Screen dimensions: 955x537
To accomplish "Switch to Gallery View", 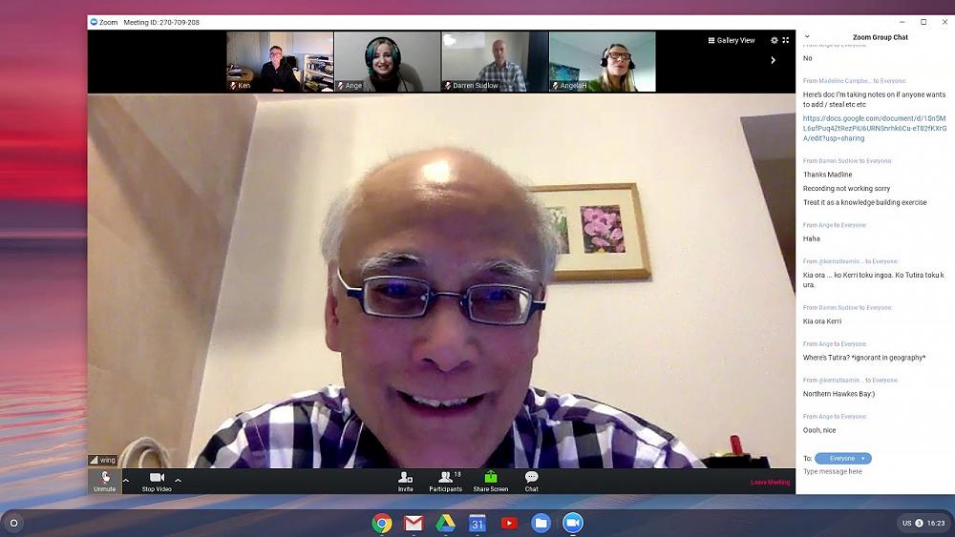I will [732, 40].
